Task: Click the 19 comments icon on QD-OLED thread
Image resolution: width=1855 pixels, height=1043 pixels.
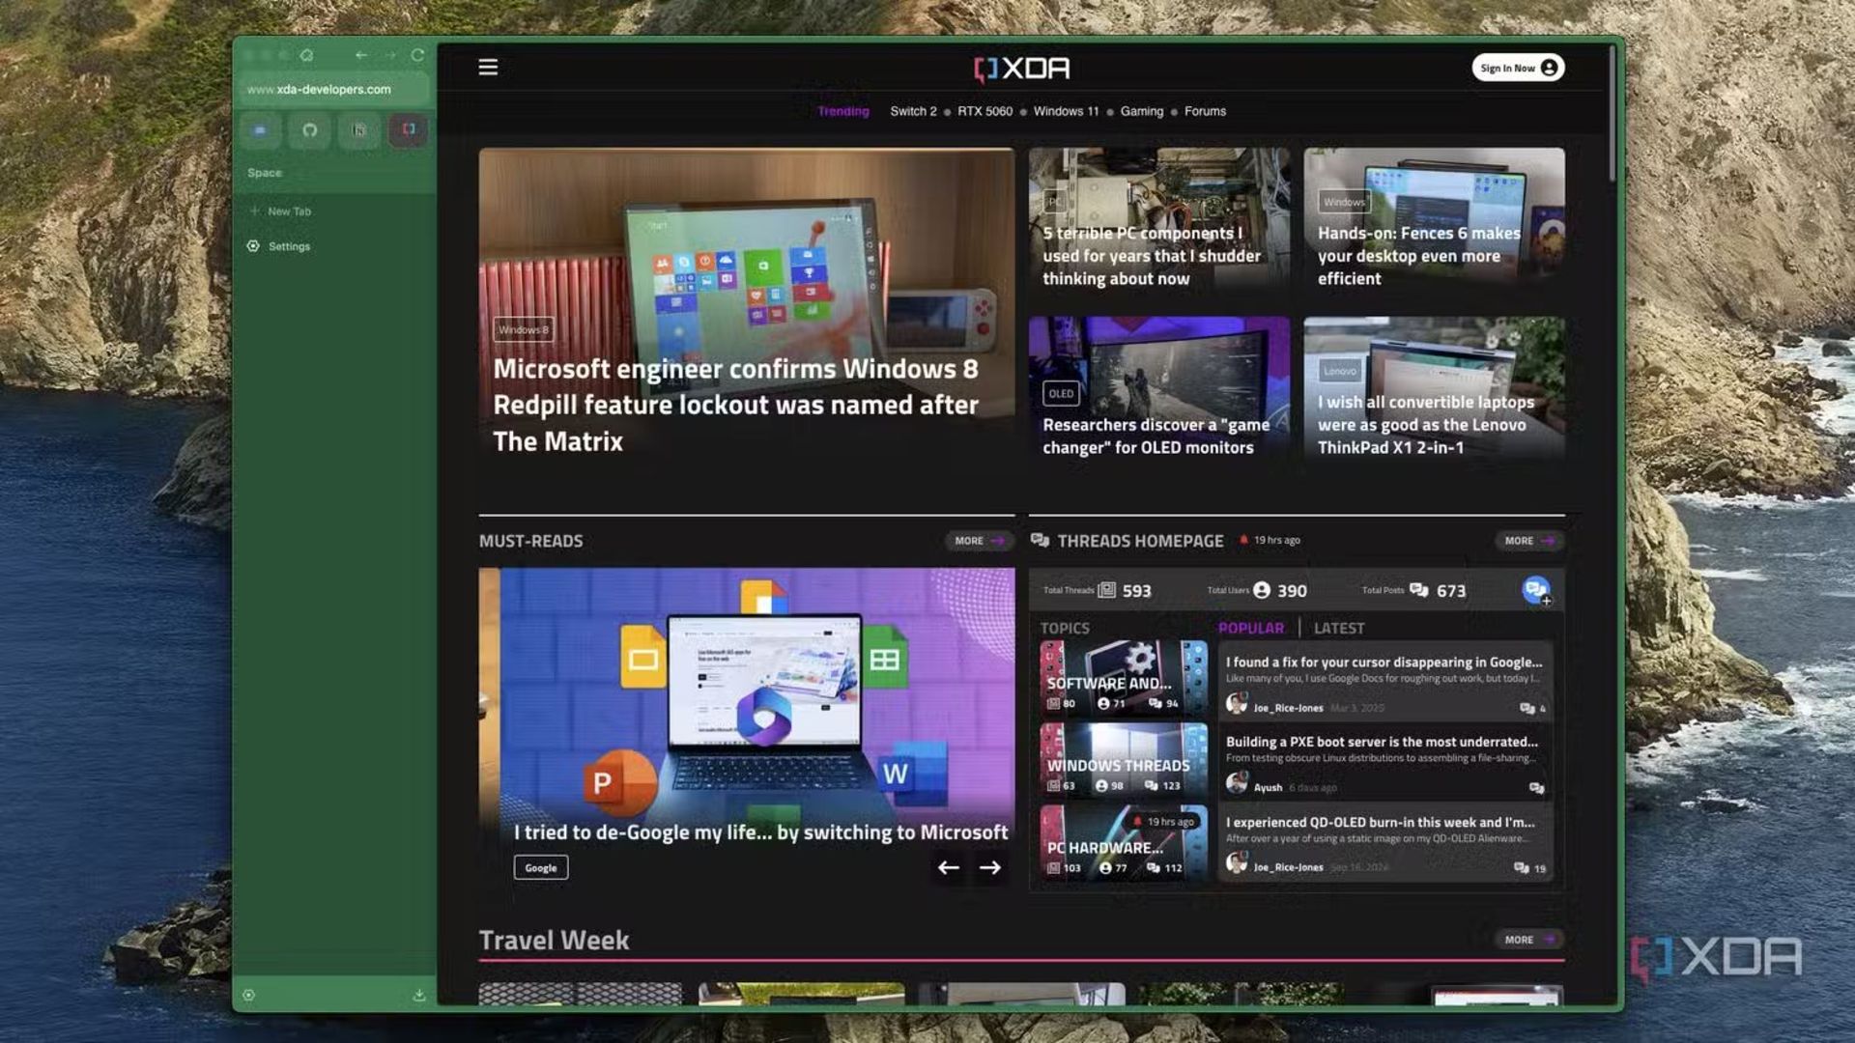Action: [1529, 868]
